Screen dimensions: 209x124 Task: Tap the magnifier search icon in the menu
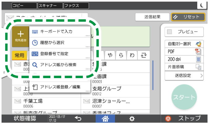[x=35, y=65]
